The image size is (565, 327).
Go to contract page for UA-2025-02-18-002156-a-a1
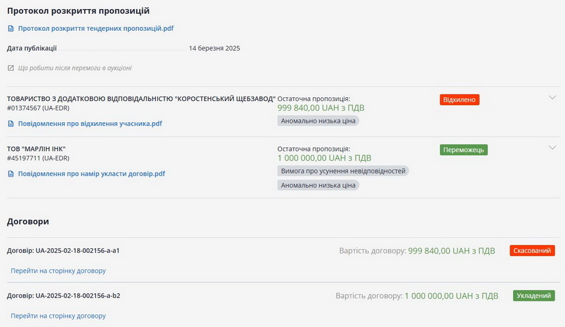[58, 271]
